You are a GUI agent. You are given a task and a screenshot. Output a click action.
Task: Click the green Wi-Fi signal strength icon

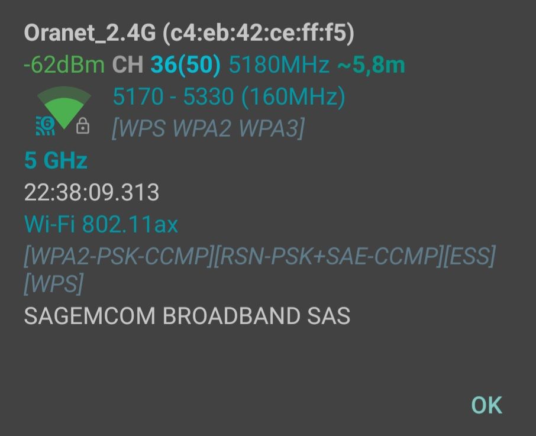[64, 107]
